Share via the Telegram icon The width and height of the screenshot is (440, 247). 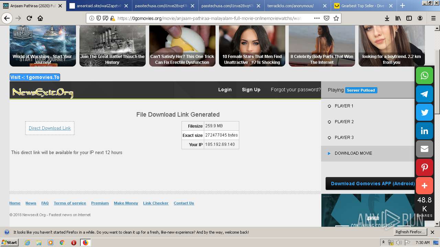[425, 94]
